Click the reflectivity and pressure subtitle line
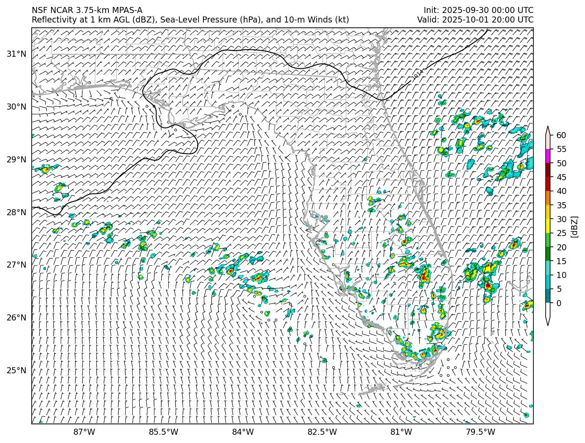585x443 pixels. coord(190,19)
